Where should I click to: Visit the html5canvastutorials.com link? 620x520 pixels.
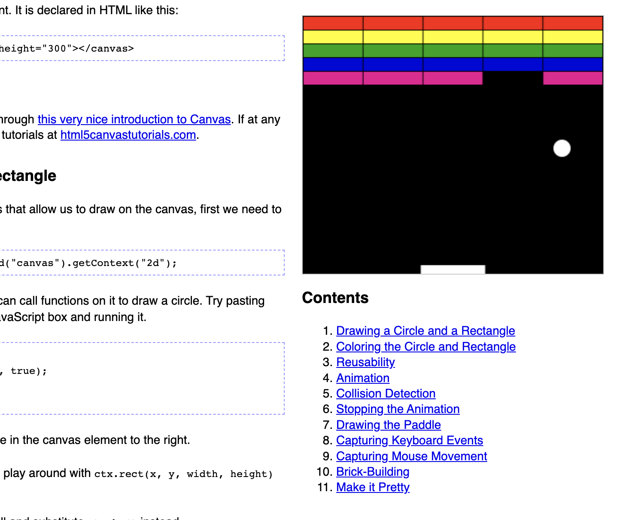[x=128, y=135]
